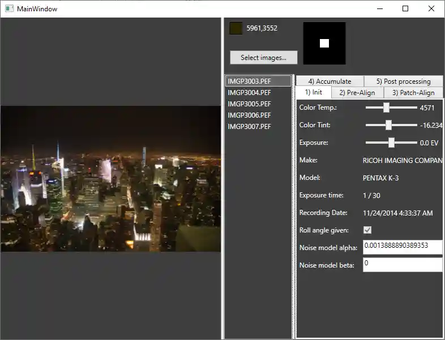
Task: Click the Exposure slider handle
Action: click(x=391, y=143)
